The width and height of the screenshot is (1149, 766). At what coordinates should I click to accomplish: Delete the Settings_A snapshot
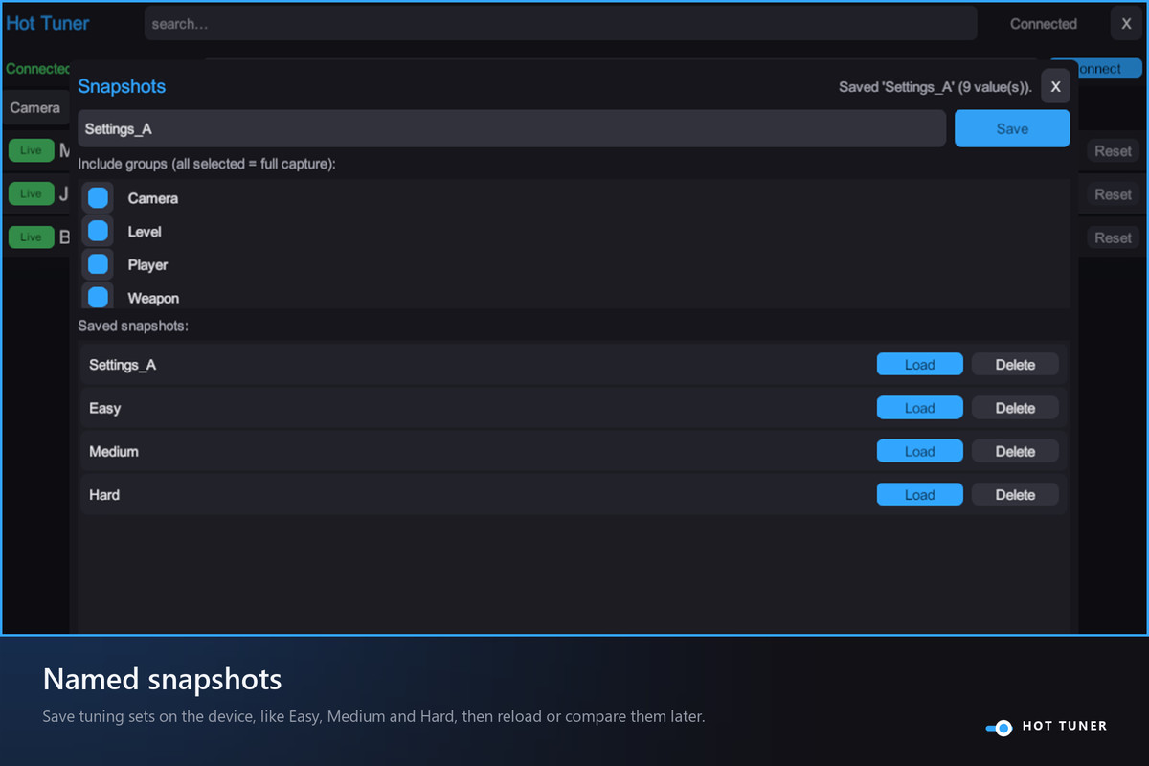click(x=1015, y=364)
